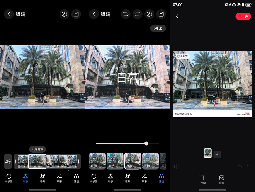Screen dimensions: 255x192
Task: Undo the last edit in the filter editor
Action: click(x=126, y=14)
